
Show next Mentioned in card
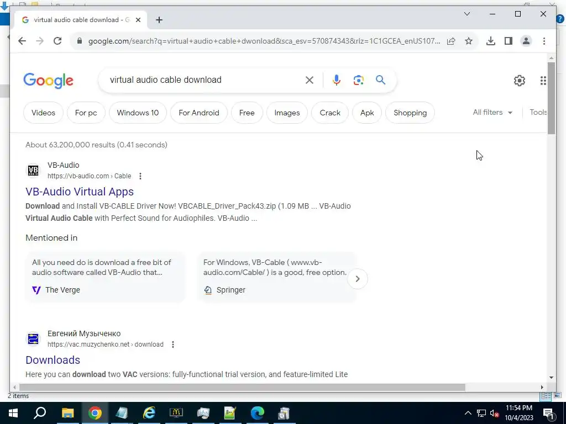(358, 279)
